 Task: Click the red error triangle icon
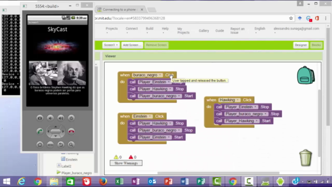tap(131, 157)
